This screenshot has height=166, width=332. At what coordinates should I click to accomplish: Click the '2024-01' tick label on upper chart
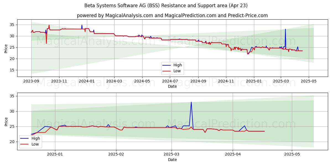point(87,82)
